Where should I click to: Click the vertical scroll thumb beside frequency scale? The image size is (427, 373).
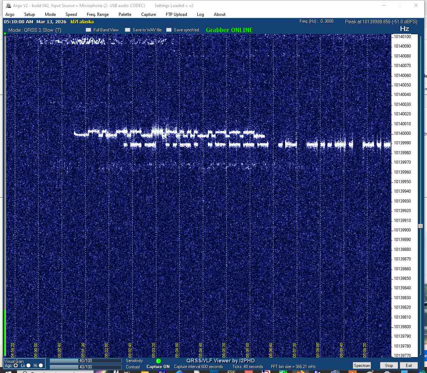(420, 226)
